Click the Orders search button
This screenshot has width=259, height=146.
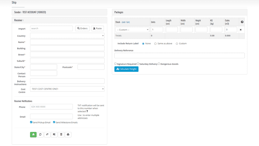click(x=83, y=29)
